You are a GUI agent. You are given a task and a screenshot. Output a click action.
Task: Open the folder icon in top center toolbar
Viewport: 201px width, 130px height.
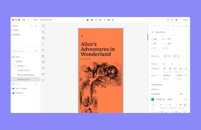[x=88, y=20]
